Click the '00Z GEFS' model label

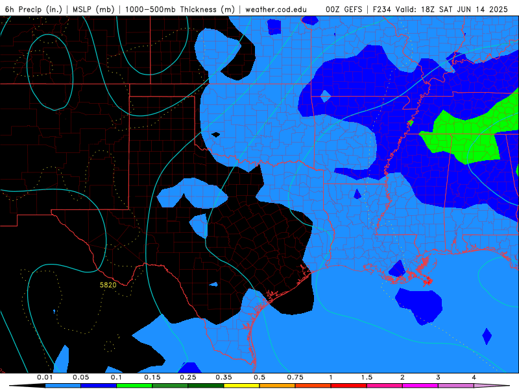(344, 9)
